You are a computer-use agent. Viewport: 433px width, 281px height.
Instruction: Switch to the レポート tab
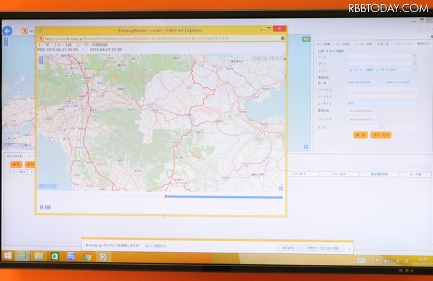click(384, 44)
